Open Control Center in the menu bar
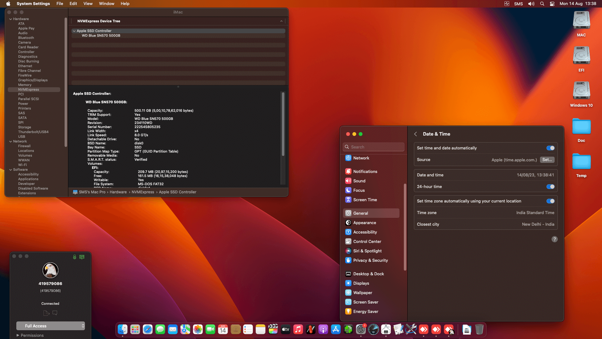This screenshot has width=602, height=339. click(552, 4)
